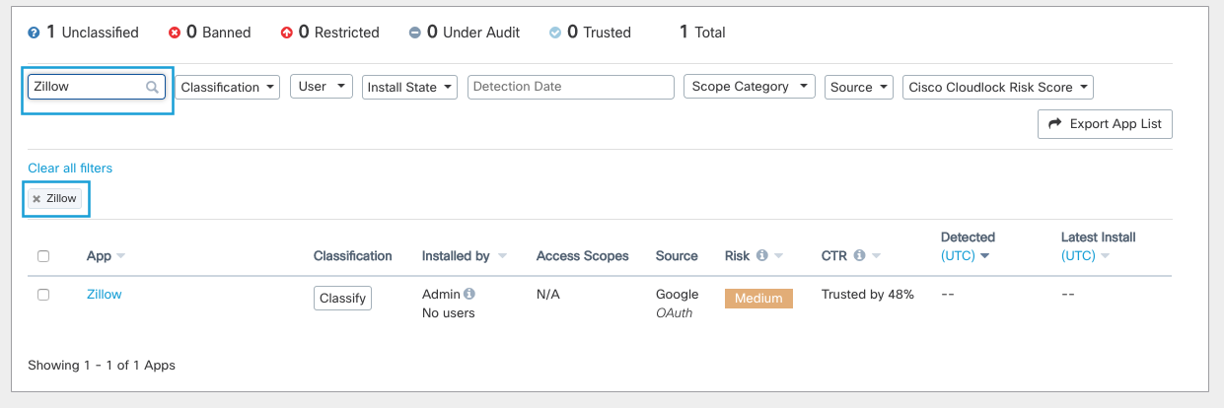The image size is (1224, 408).
Task: Click the Admin info icon
Action: pos(469,294)
